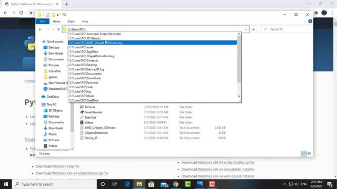Select the AMD_Chipset_IODrivers.log suggestion
The height and width of the screenshot is (189, 337).
pos(153,43)
